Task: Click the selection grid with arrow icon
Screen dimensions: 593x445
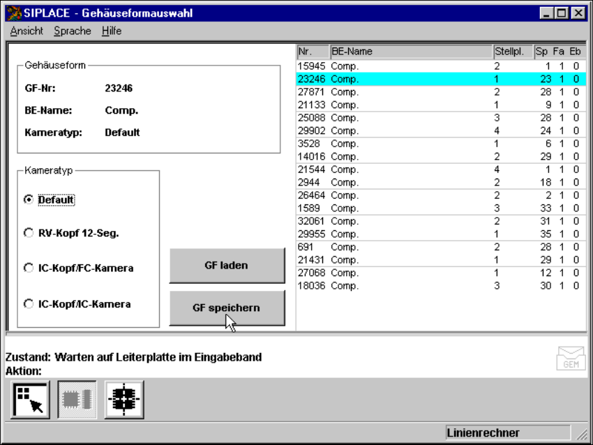Action: [30, 400]
